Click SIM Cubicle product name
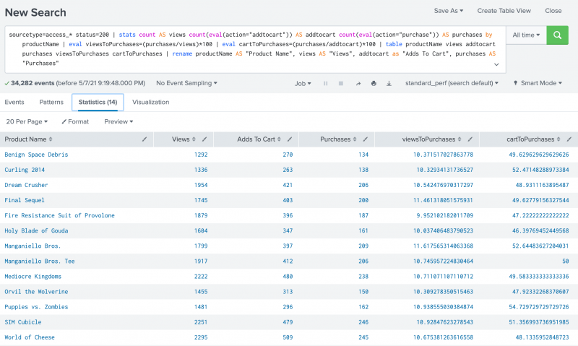The height and width of the screenshot is (346, 578). [23, 322]
